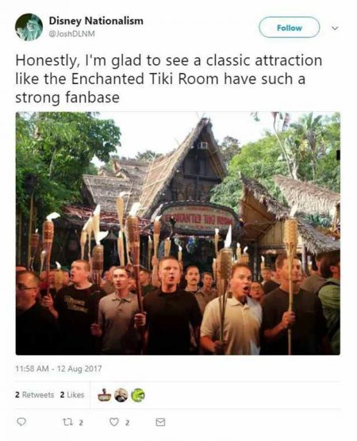Follow the Disney Nationalism account

(290, 27)
